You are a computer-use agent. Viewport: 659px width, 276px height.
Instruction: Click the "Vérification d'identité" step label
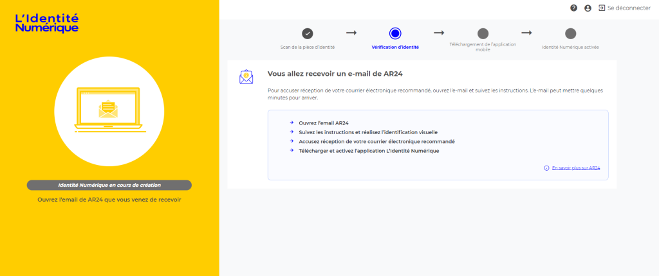[x=395, y=47]
